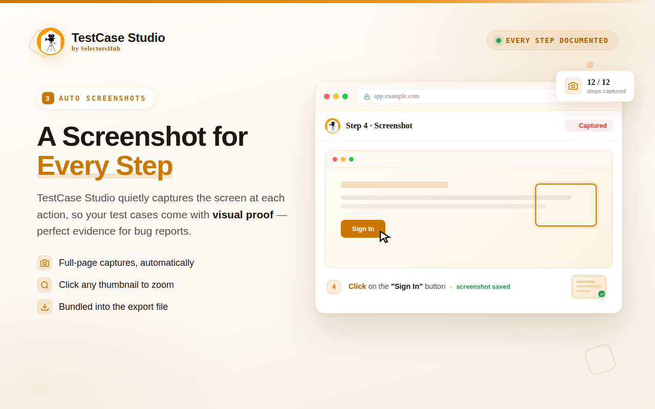
Task: Click the TestCase Studio camera logo
Action: (x=51, y=41)
